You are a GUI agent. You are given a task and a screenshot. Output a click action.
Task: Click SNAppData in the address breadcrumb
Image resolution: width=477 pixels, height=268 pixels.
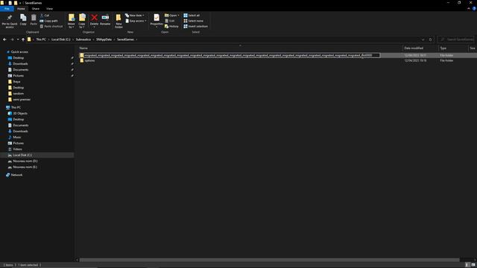point(104,39)
